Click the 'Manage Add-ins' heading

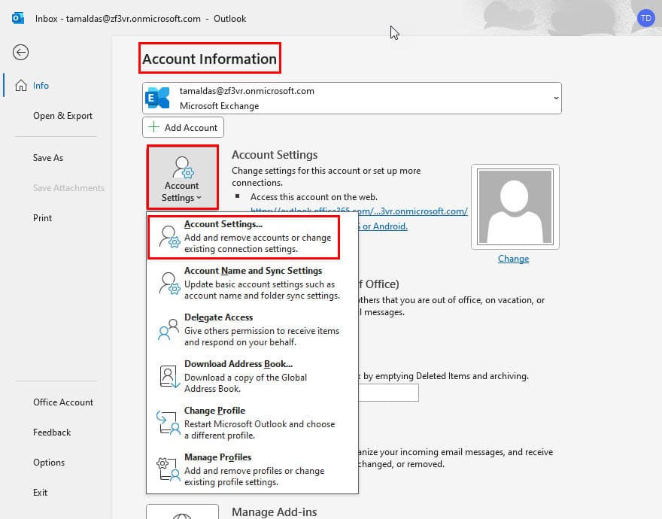275,511
